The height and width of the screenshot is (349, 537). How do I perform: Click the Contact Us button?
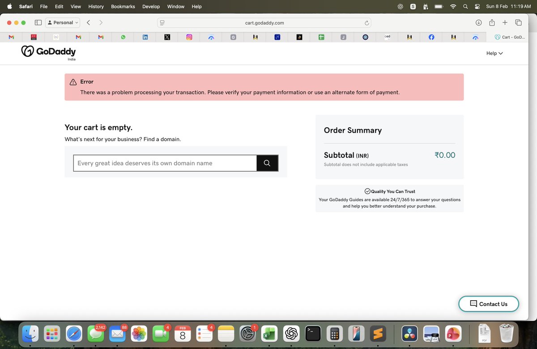(489, 304)
